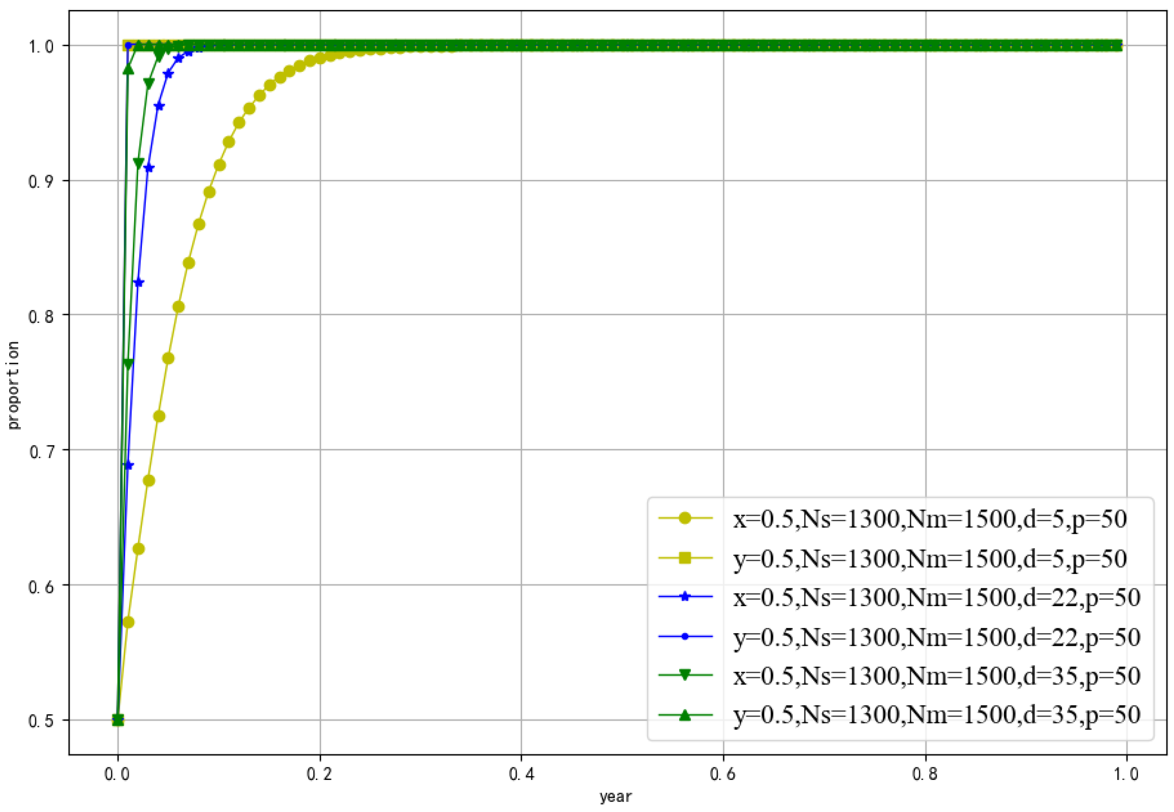The image size is (1174, 812).
Task: Select legend text y=0.5,Ns=1300,Nm=1500,d=35,p=50
Action: click(936, 715)
